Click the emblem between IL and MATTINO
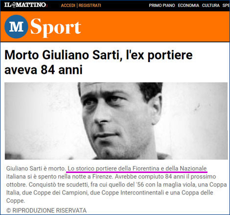Screen dimensions: 230x215 click(x=14, y=5)
